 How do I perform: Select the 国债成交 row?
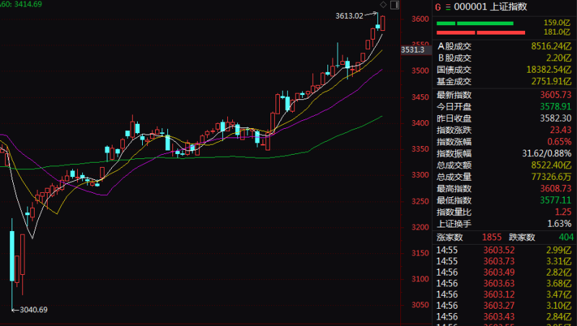503,70
